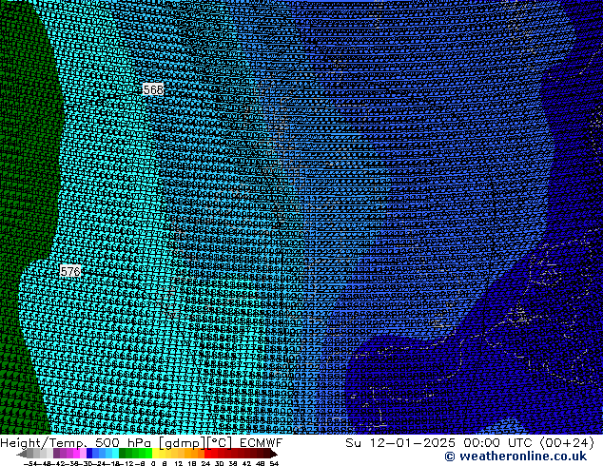Click the -54 legend scale value
This screenshot has width=603, height=466.
29,464
